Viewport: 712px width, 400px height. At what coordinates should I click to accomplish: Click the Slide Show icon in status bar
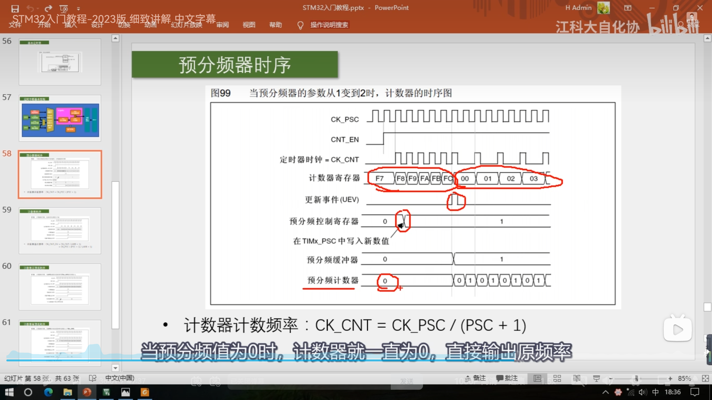(596, 378)
